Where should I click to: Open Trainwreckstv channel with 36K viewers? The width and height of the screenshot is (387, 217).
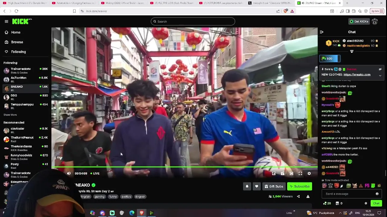26,71
